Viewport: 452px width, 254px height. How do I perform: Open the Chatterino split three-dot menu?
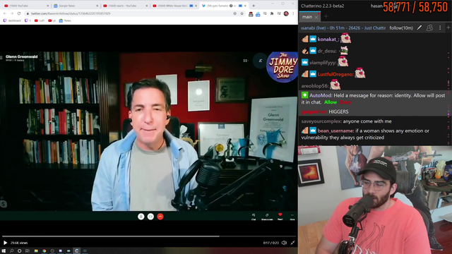point(440,28)
